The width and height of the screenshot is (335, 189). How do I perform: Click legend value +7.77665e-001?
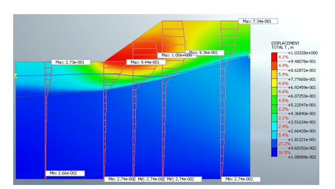coord(302,79)
